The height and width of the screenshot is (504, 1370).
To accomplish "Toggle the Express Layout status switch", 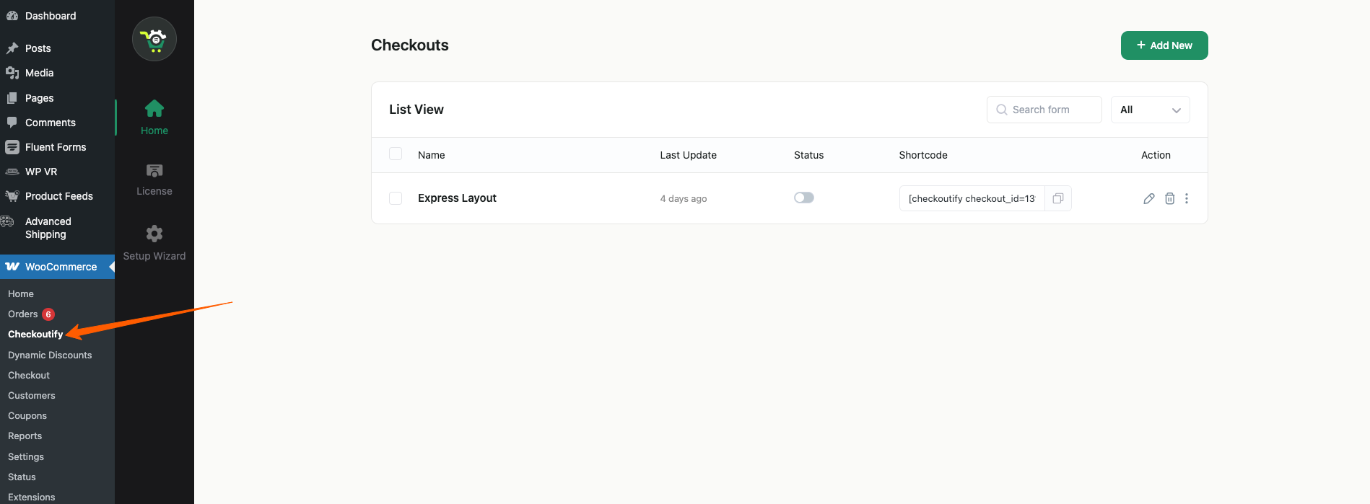I will click(803, 198).
